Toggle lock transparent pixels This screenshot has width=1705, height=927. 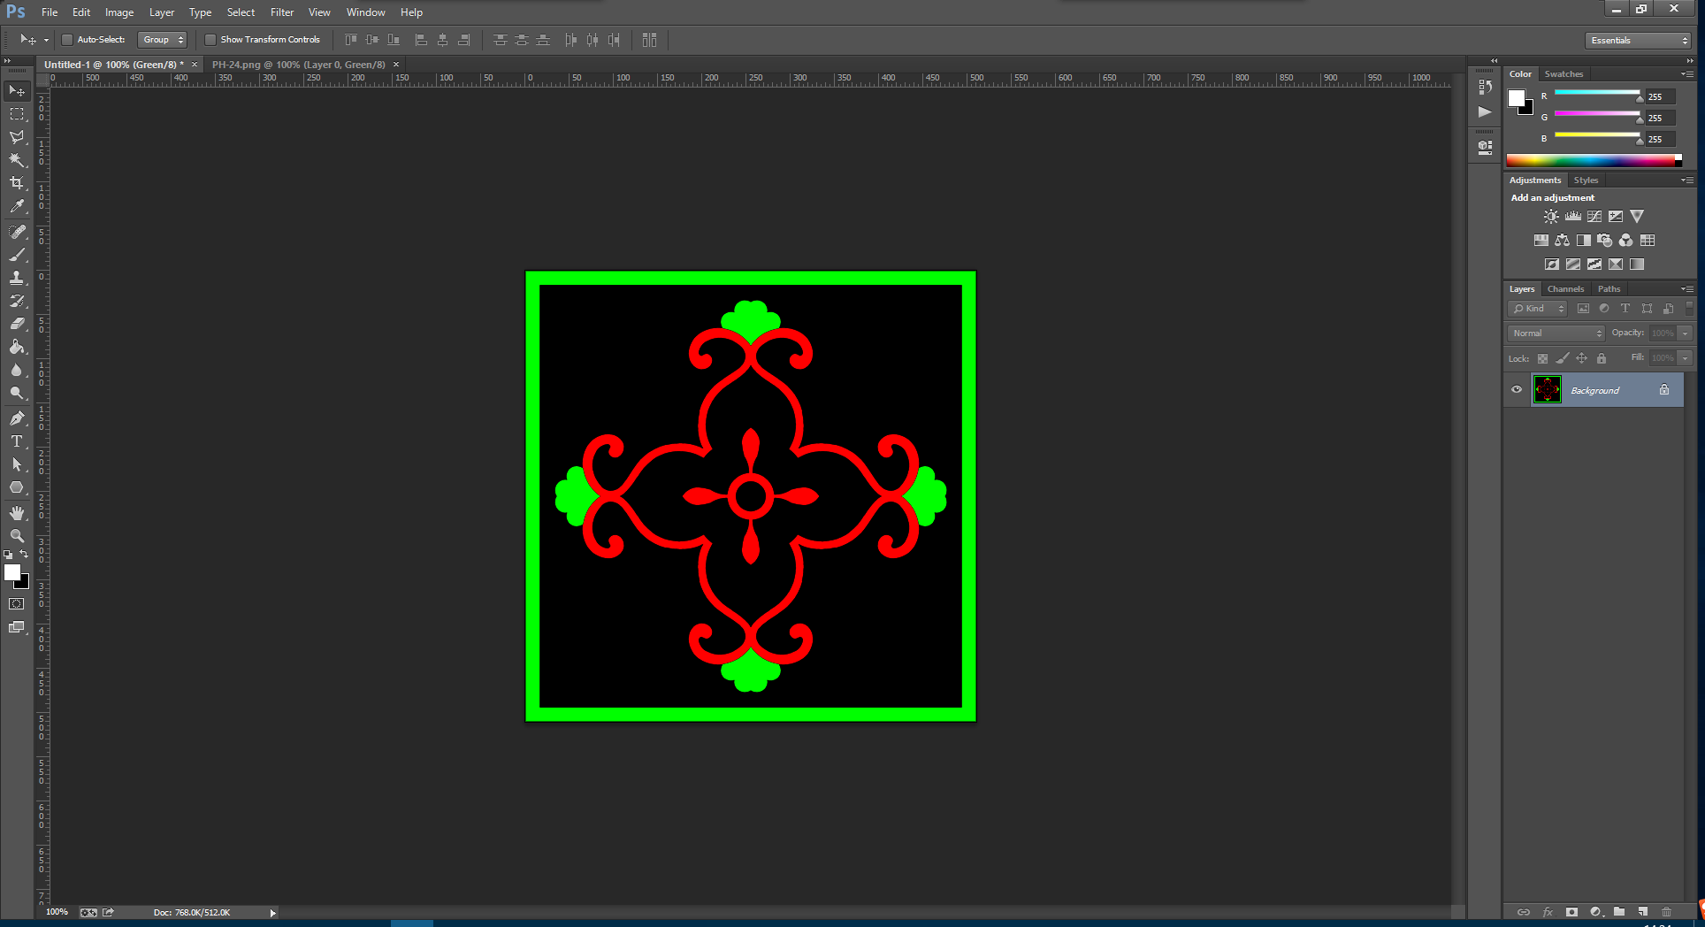coord(1542,358)
